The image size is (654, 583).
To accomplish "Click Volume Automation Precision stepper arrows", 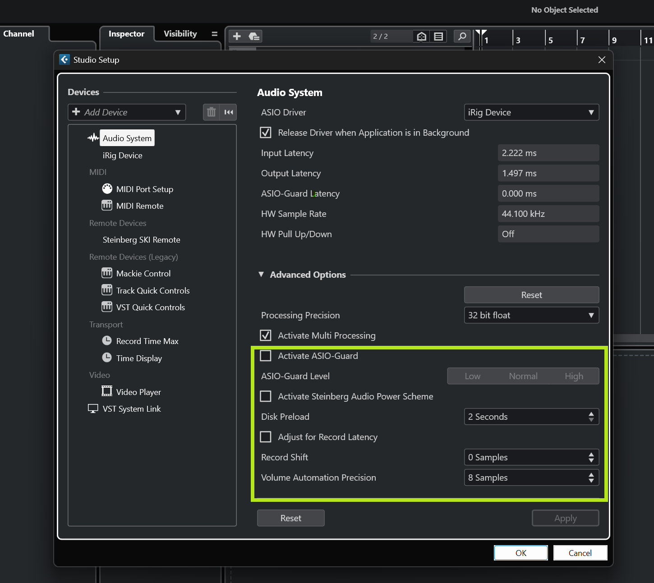I will pos(591,477).
